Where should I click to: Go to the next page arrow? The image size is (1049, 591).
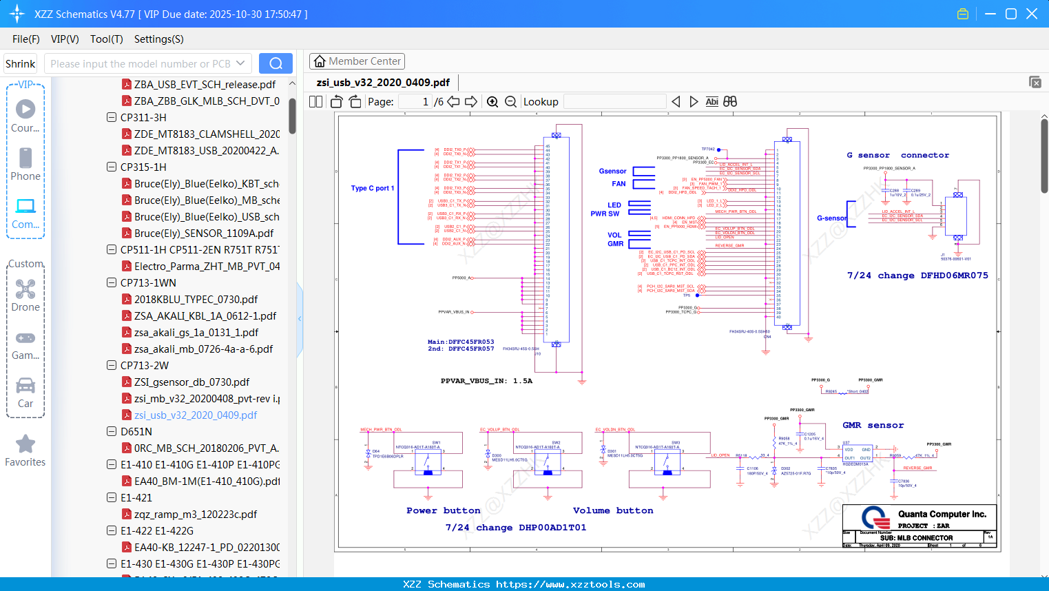471,101
